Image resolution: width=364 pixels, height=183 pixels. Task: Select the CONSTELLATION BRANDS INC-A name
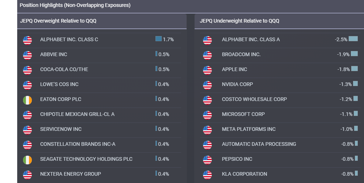pyautogui.click(x=78, y=144)
